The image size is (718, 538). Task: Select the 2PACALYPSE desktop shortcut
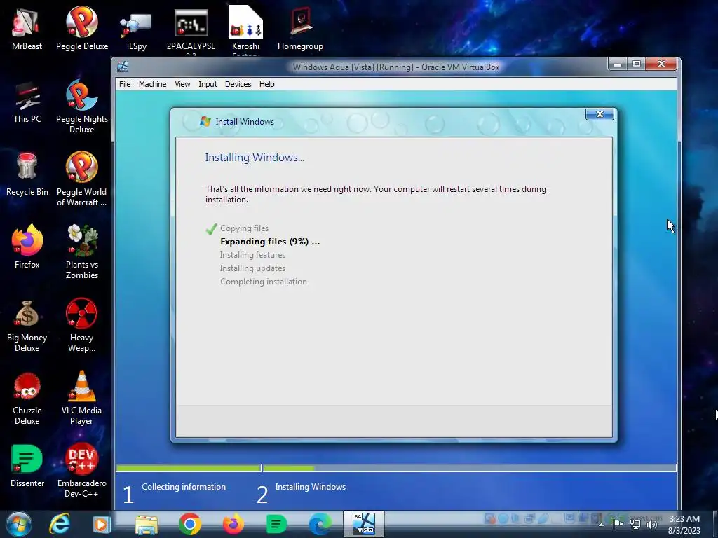[x=191, y=28]
